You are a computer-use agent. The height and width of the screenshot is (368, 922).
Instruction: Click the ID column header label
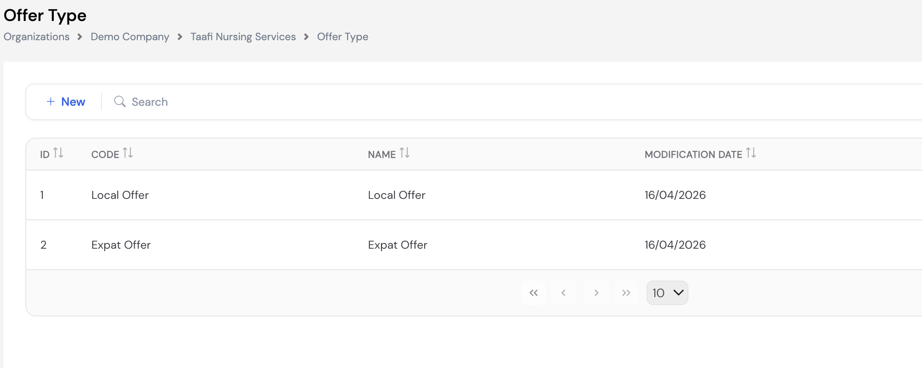click(45, 155)
